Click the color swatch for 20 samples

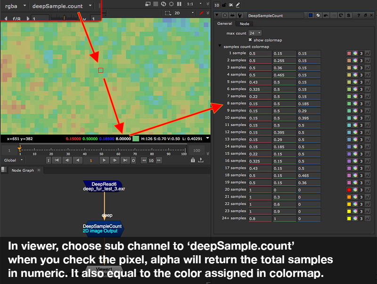[x=349, y=189]
